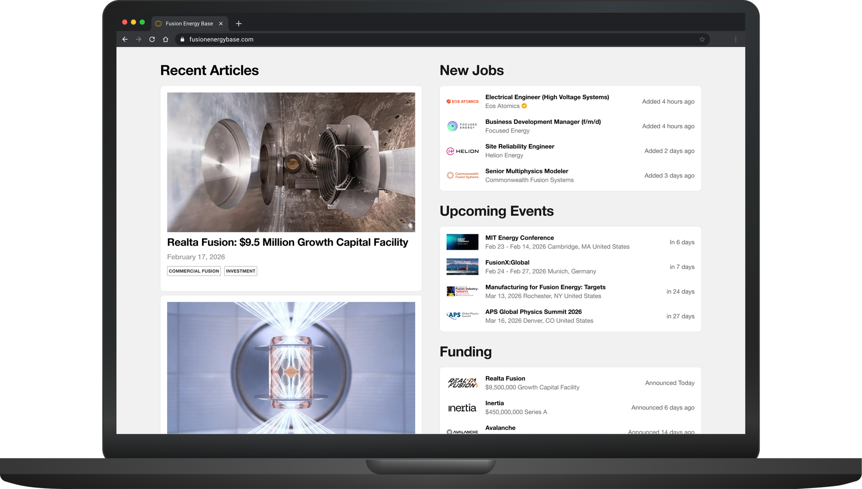
Task: Click the browser back arrow
Action: pyautogui.click(x=125, y=39)
